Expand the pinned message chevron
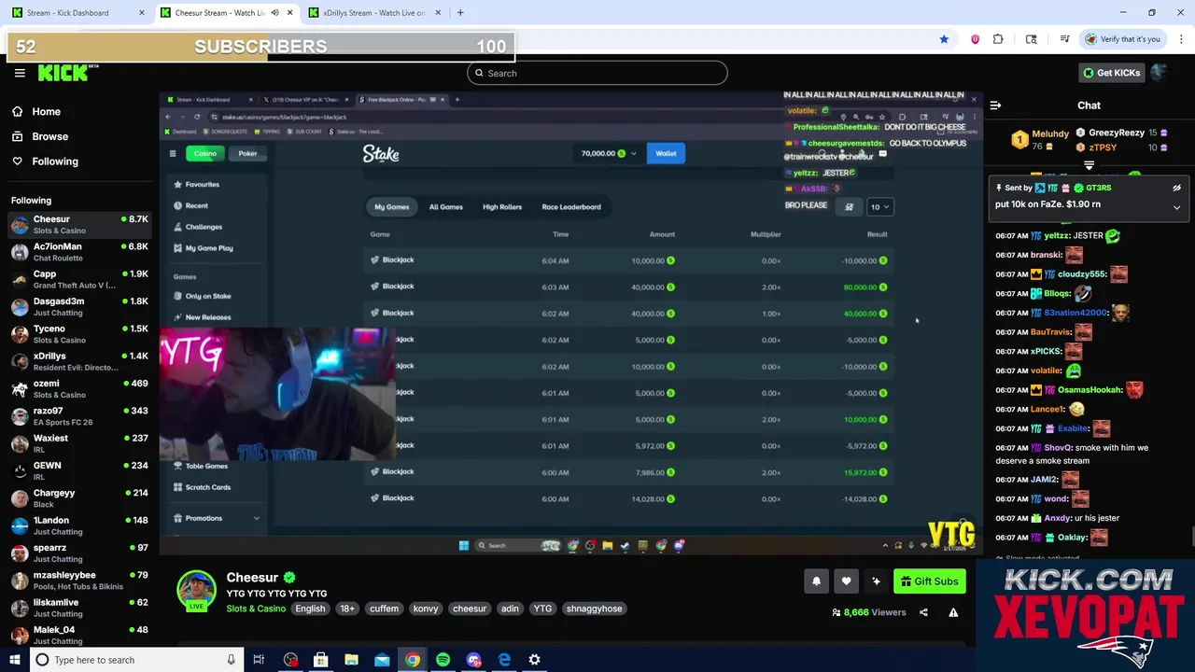 (x=1176, y=207)
